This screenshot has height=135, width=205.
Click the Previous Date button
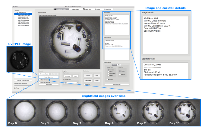44,74
